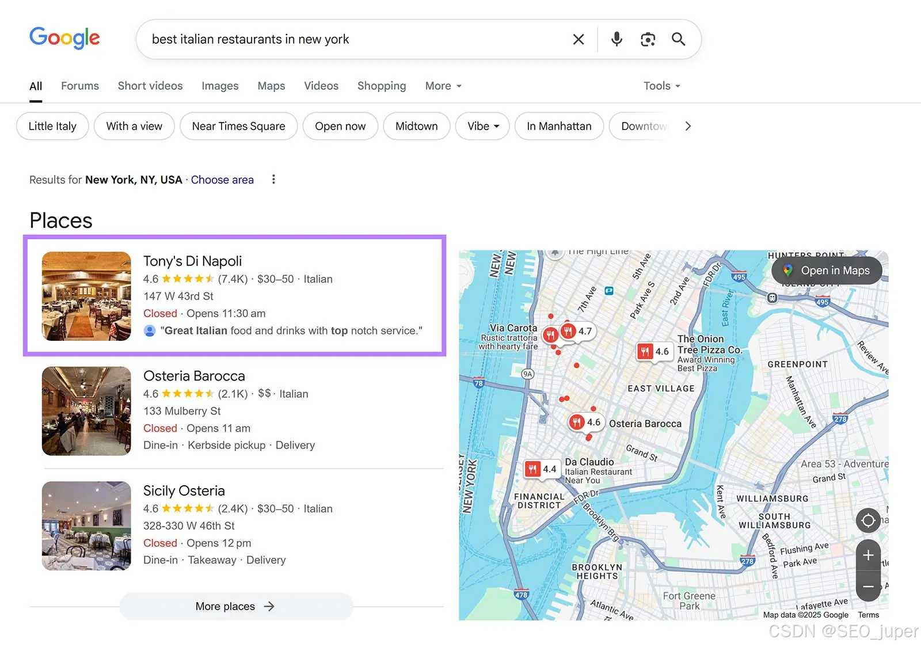Open Sicily Osteria photo thumbnail

point(86,526)
